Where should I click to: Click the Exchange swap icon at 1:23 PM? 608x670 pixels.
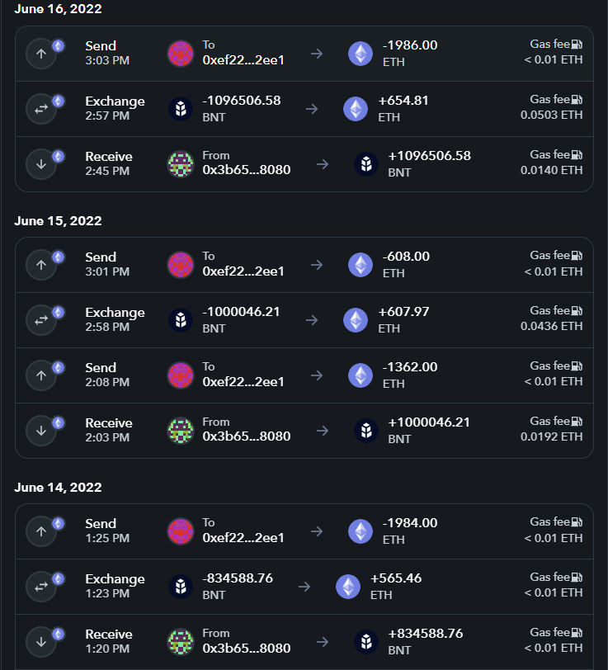click(x=41, y=587)
